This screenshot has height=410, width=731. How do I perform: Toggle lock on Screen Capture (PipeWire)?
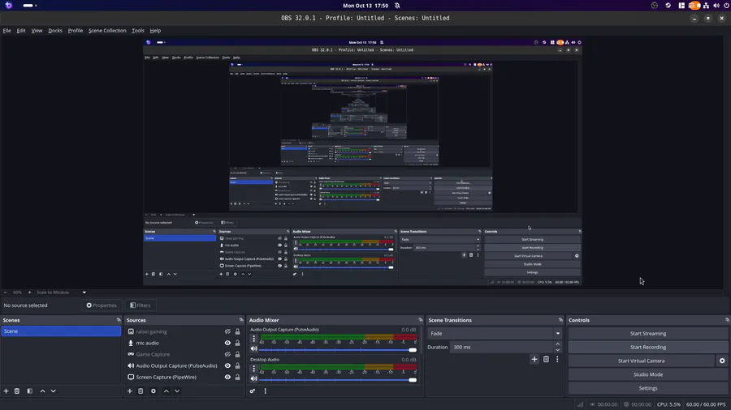coord(237,377)
